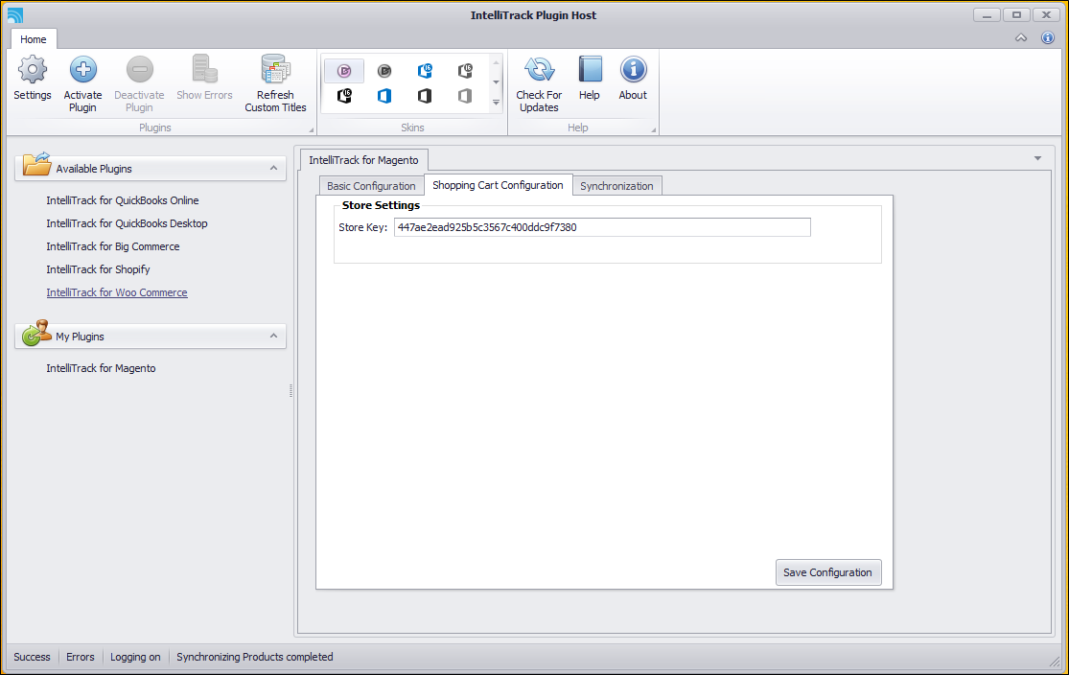Open the About info icon
This screenshot has width=1069, height=675.
(633, 70)
